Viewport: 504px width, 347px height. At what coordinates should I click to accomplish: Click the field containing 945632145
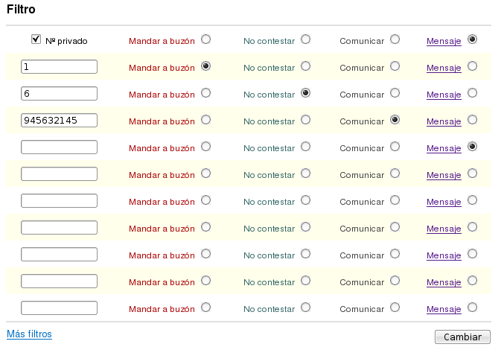point(60,121)
